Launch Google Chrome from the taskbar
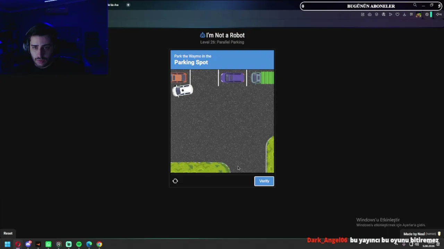444x249 pixels. (x=99, y=245)
